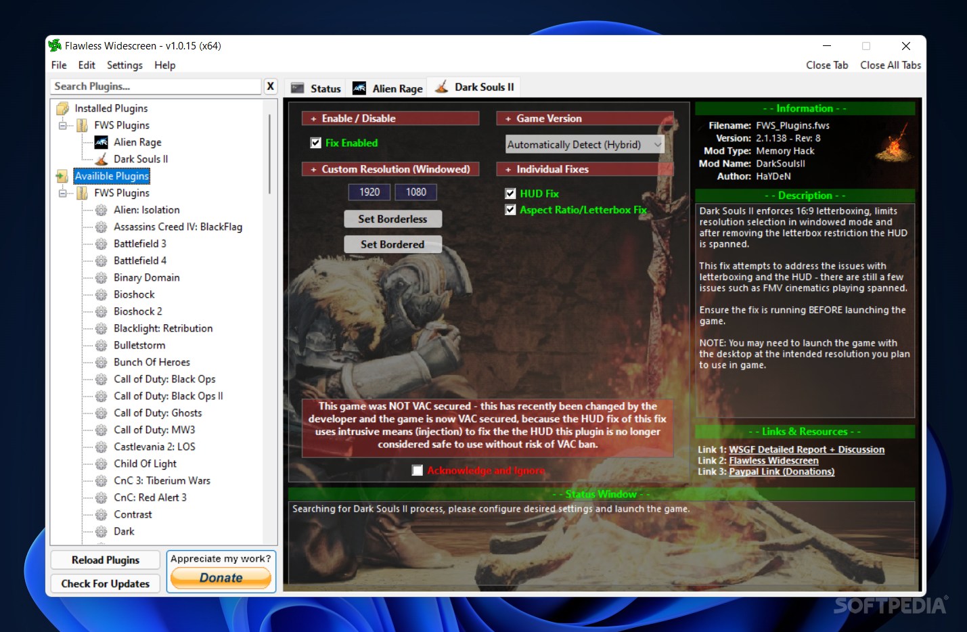Click Close Tab in the menu bar
The image size is (967, 632).
tap(827, 65)
